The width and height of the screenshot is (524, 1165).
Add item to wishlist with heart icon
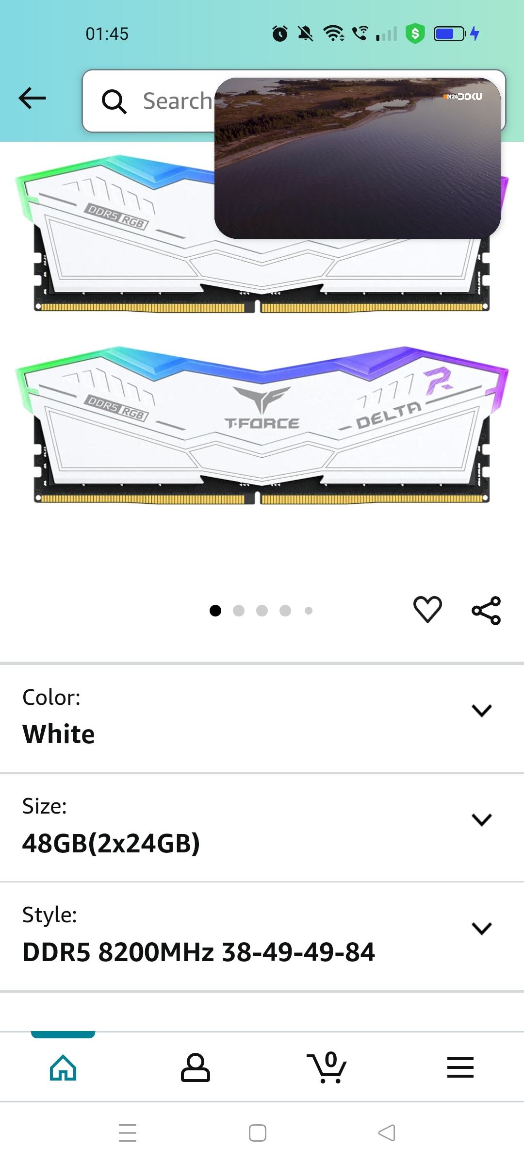[x=427, y=610]
